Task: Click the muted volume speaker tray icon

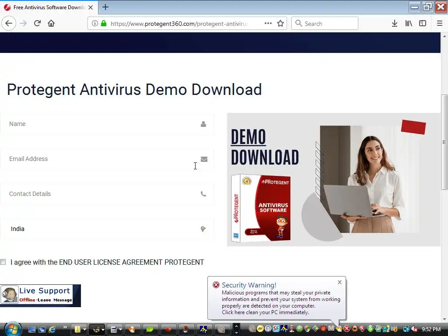Action: [415, 329]
